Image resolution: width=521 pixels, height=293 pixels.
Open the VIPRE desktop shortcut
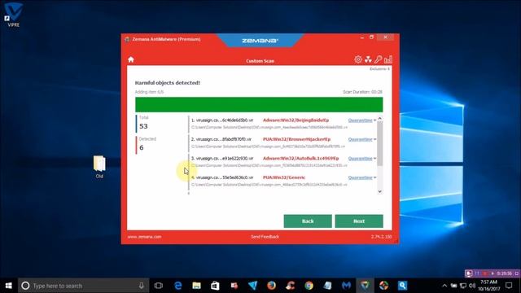click(13, 15)
